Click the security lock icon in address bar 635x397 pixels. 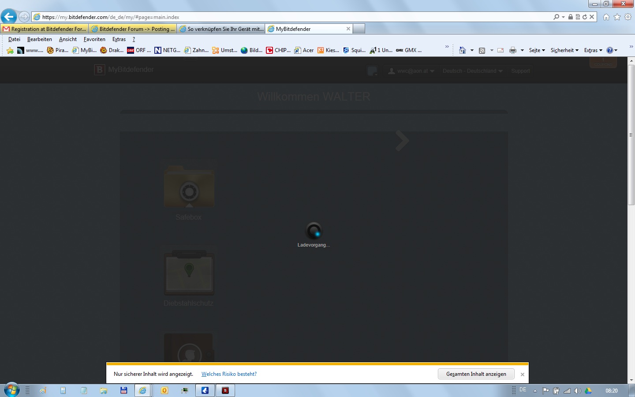(x=571, y=17)
